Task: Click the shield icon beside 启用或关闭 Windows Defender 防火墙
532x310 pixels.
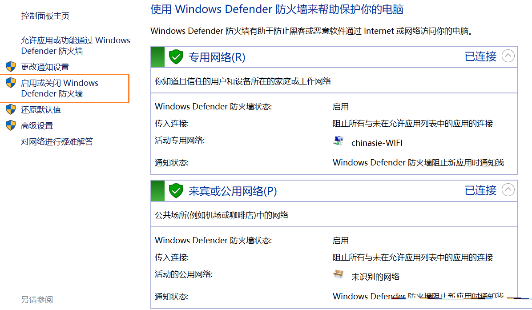Action: (11, 83)
